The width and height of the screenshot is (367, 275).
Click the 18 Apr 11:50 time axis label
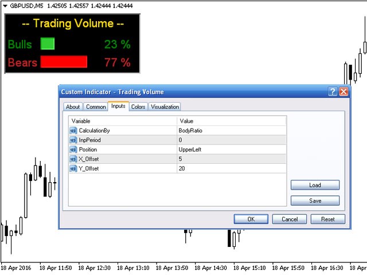(x=56, y=268)
